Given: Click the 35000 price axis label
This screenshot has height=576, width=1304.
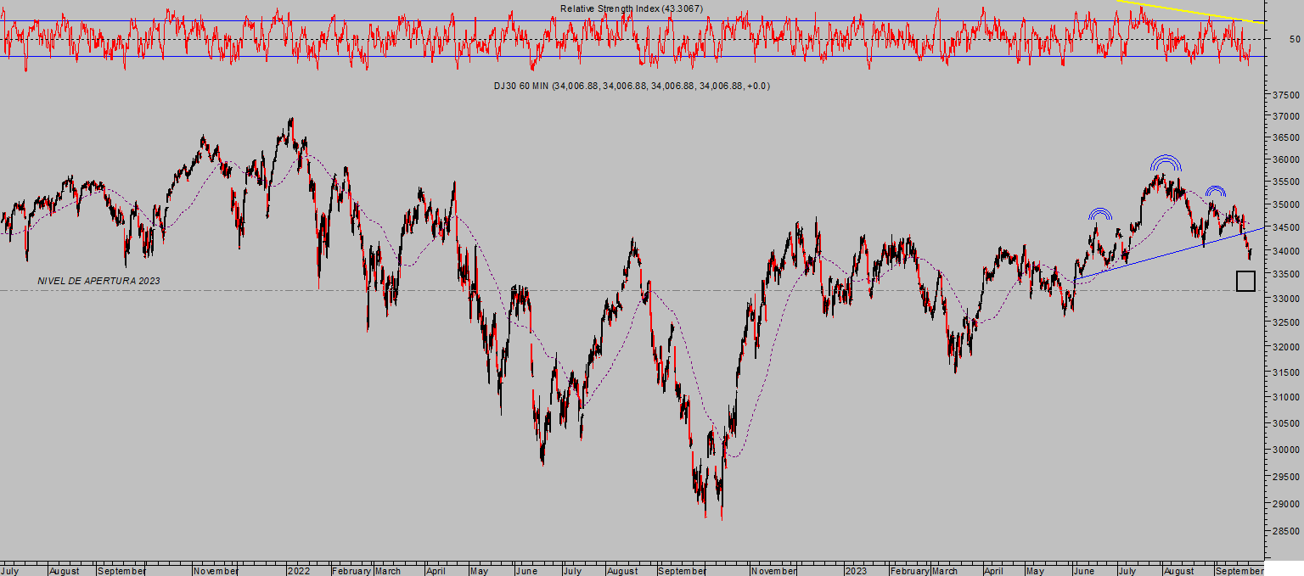Looking at the screenshot, I should [x=1287, y=204].
